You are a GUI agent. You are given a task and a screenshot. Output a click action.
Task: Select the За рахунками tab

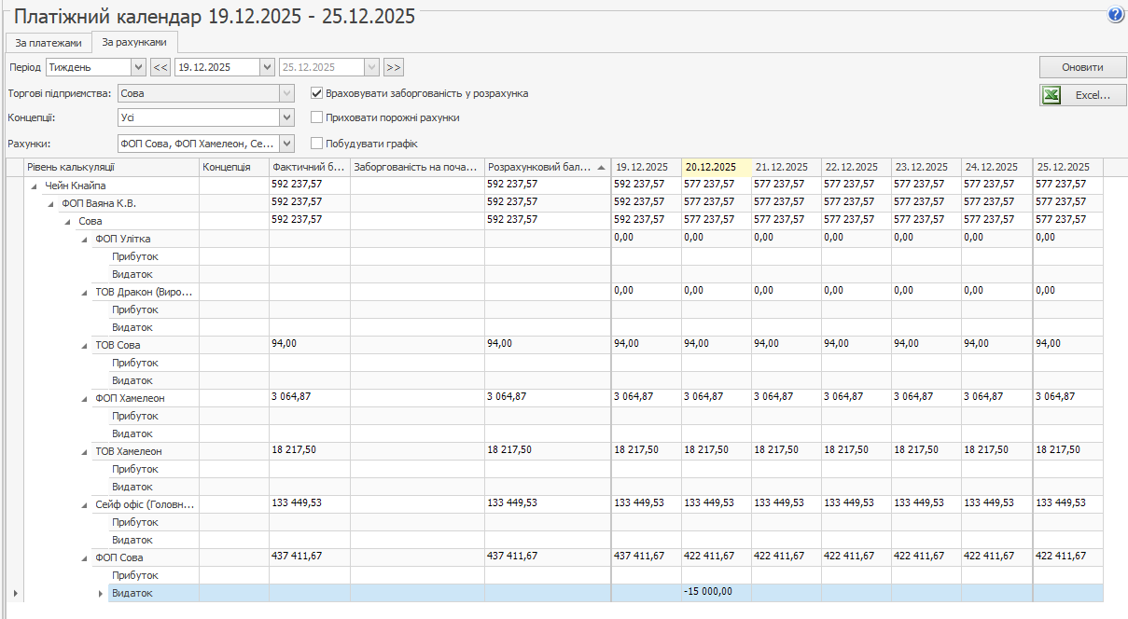(x=134, y=43)
